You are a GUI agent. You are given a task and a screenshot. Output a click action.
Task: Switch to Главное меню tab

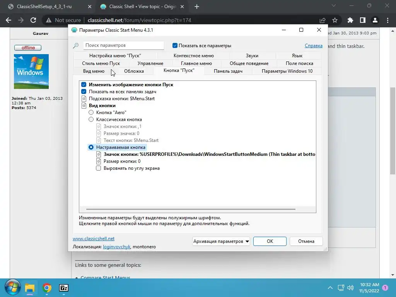(x=196, y=63)
